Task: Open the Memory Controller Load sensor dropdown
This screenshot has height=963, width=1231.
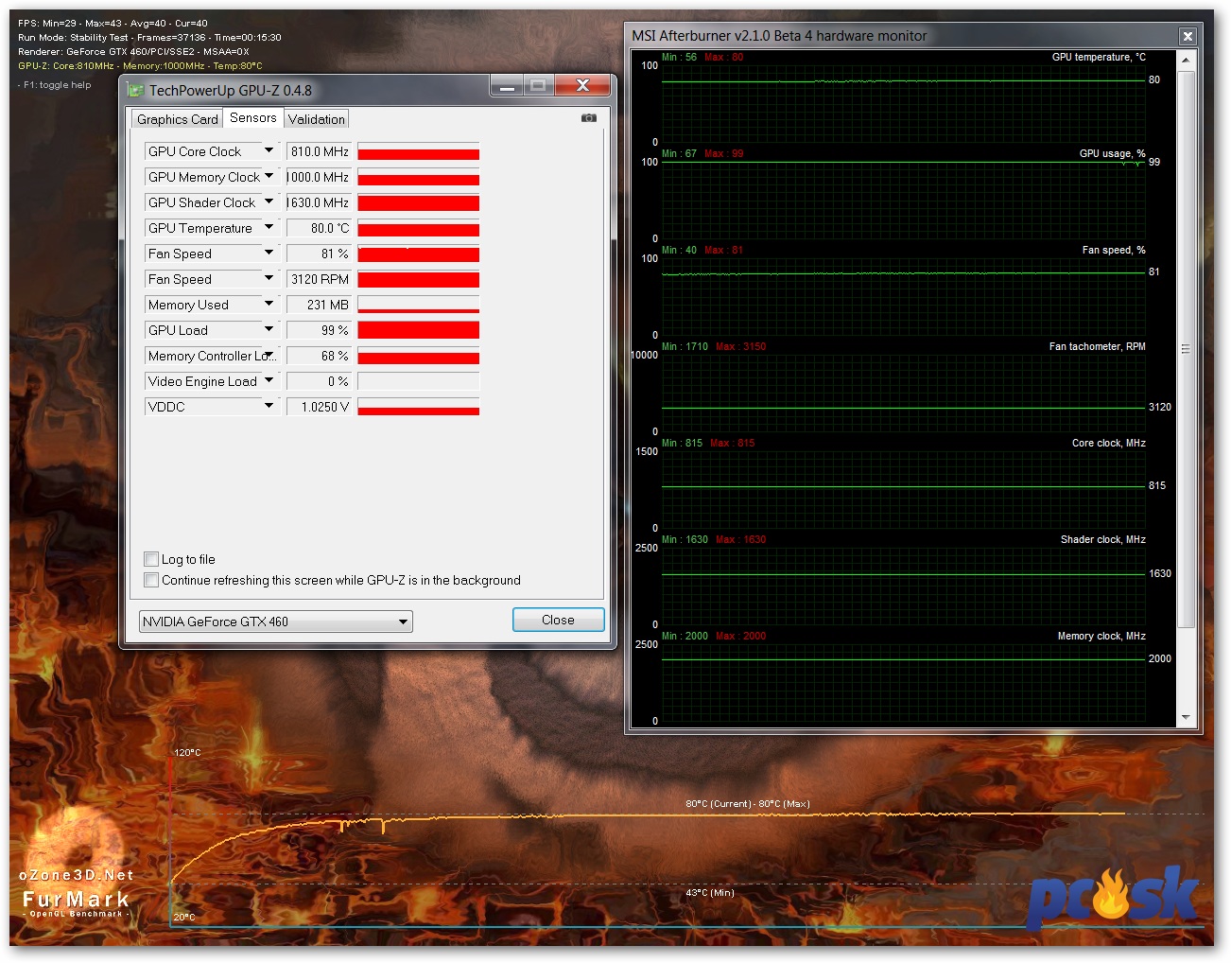Action: click(x=269, y=356)
